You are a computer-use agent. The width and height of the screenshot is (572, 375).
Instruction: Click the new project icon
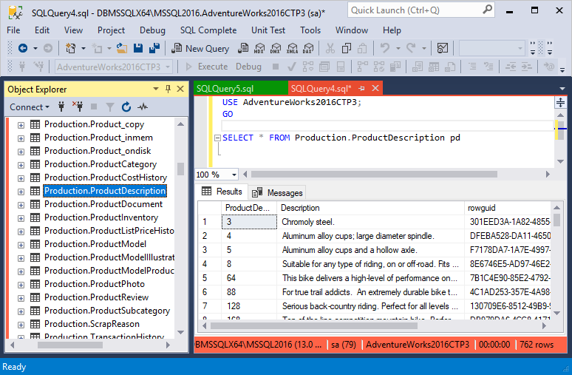70,48
